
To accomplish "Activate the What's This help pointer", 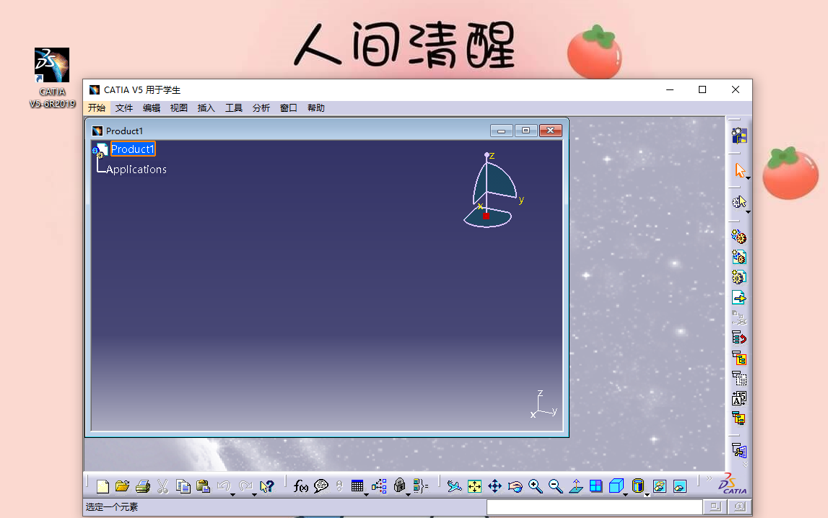I will click(x=267, y=486).
